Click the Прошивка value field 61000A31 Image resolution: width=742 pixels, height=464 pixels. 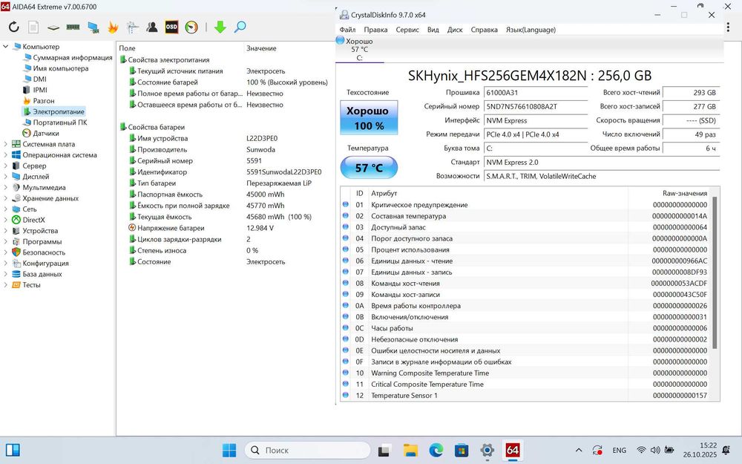[536, 93]
